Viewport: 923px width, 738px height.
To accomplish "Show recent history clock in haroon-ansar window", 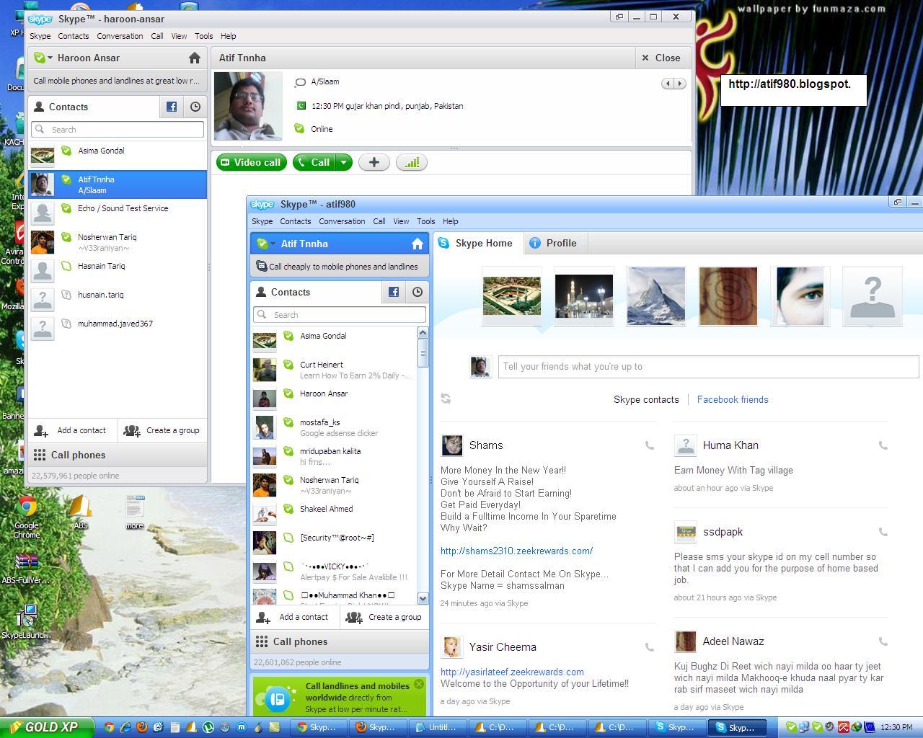I will [x=195, y=107].
